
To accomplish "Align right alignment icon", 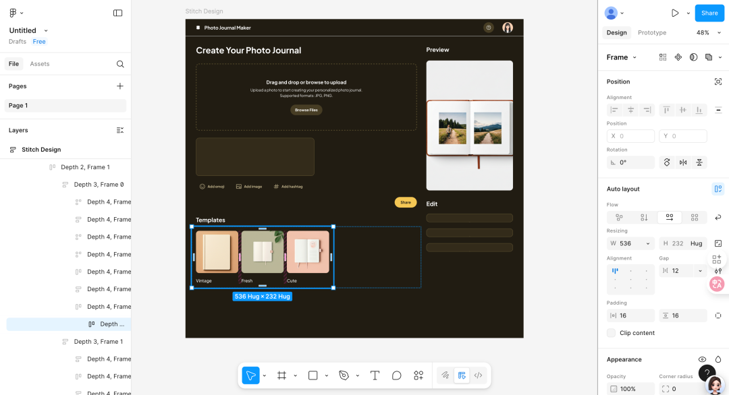I will point(647,110).
